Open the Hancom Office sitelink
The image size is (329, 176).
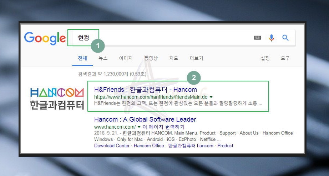click(x=149, y=146)
